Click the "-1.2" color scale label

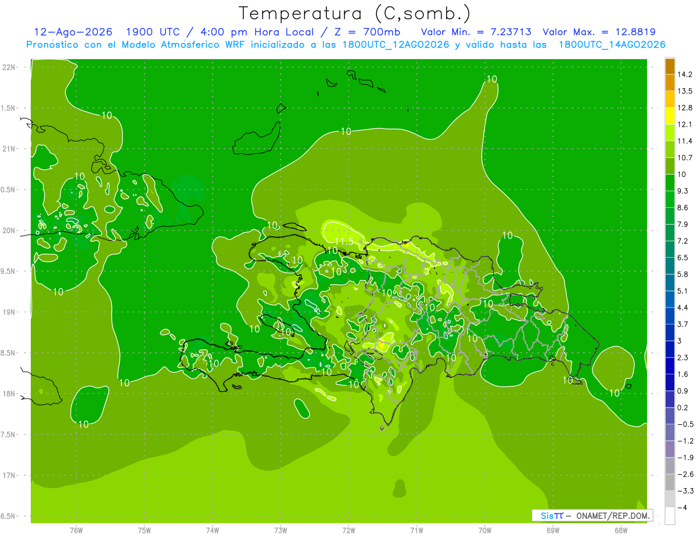(685, 440)
